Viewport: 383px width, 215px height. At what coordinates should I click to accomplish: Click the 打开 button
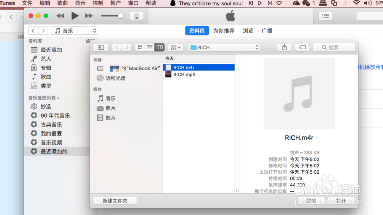(x=341, y=200)
